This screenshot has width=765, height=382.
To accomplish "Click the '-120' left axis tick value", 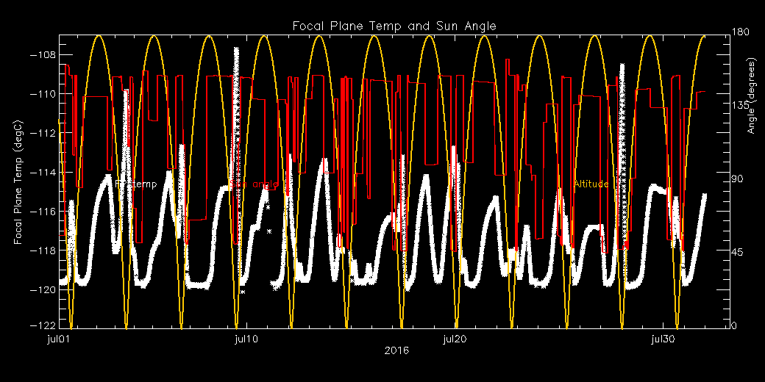I will coord(43,289).
